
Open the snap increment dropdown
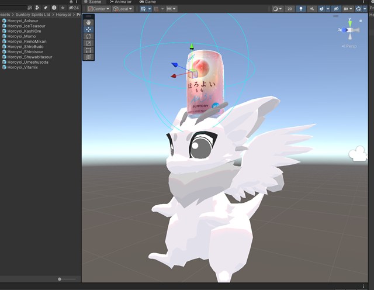[x=171, y=9]
